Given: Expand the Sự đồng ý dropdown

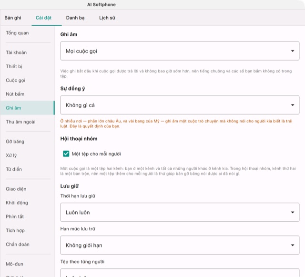Looking at the screenshot, I should 180,105.
